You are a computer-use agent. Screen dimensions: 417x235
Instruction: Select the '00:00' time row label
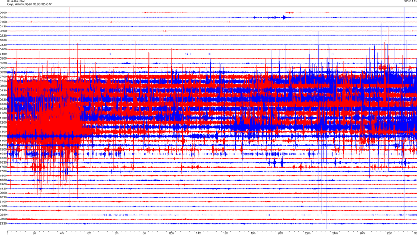click(x=3, y=13)
